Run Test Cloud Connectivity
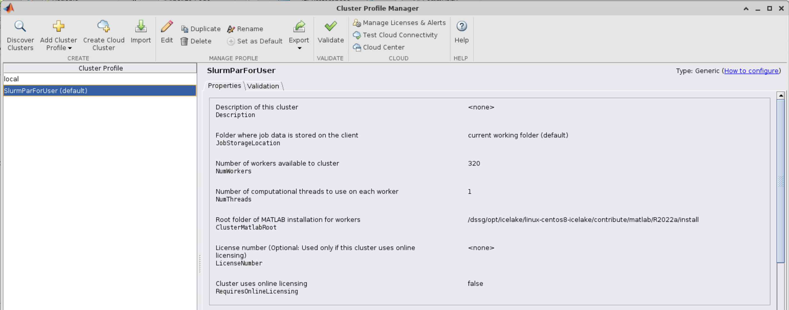 click(x=395, y=35)
